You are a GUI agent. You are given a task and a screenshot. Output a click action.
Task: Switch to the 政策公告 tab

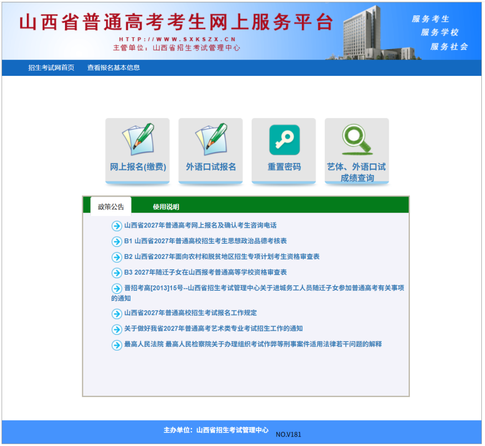[111, 207]
